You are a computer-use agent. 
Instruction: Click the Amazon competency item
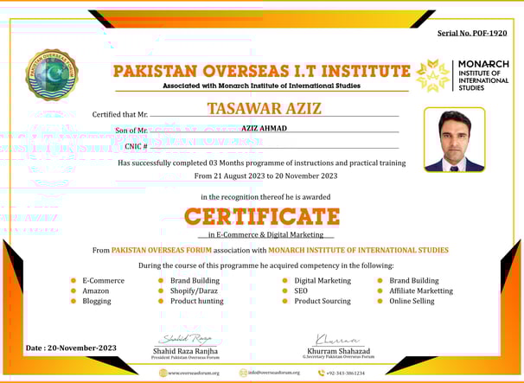(x=96, y=291)
